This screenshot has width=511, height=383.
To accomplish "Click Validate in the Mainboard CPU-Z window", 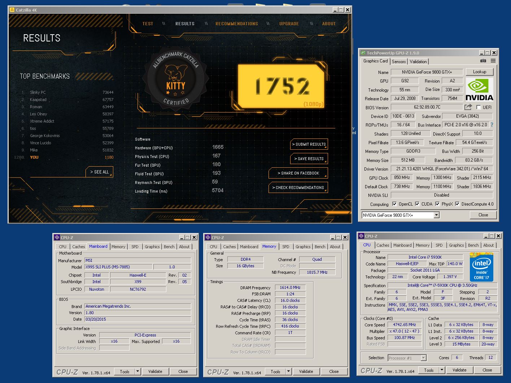I will click(x=155, y=371).
